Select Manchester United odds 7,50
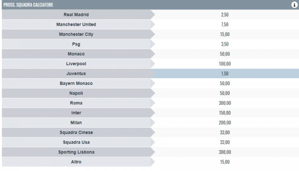Screen dimensions: 299x171 point(225,25)
